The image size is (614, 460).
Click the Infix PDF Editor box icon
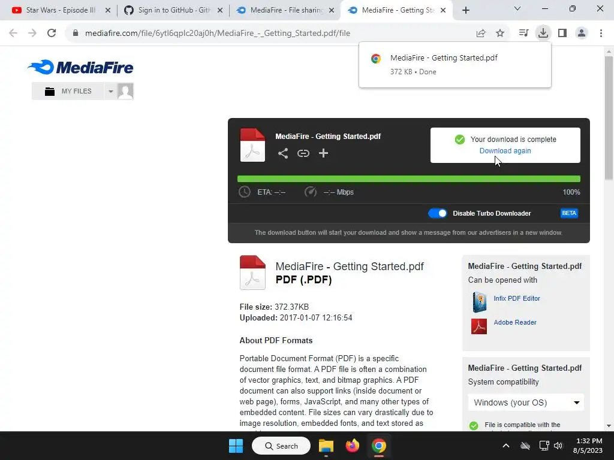click(x=479, y=302)
